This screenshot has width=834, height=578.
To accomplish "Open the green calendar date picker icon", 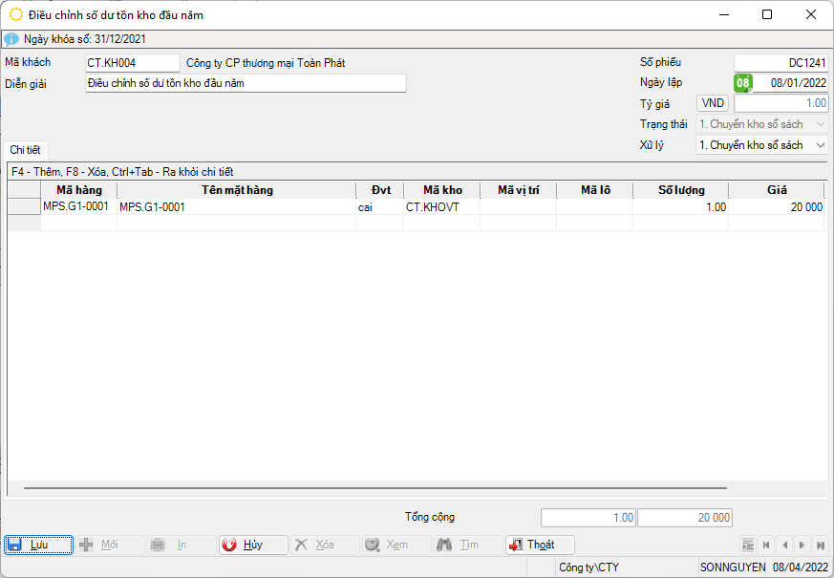I will click(x=742, y=83).
